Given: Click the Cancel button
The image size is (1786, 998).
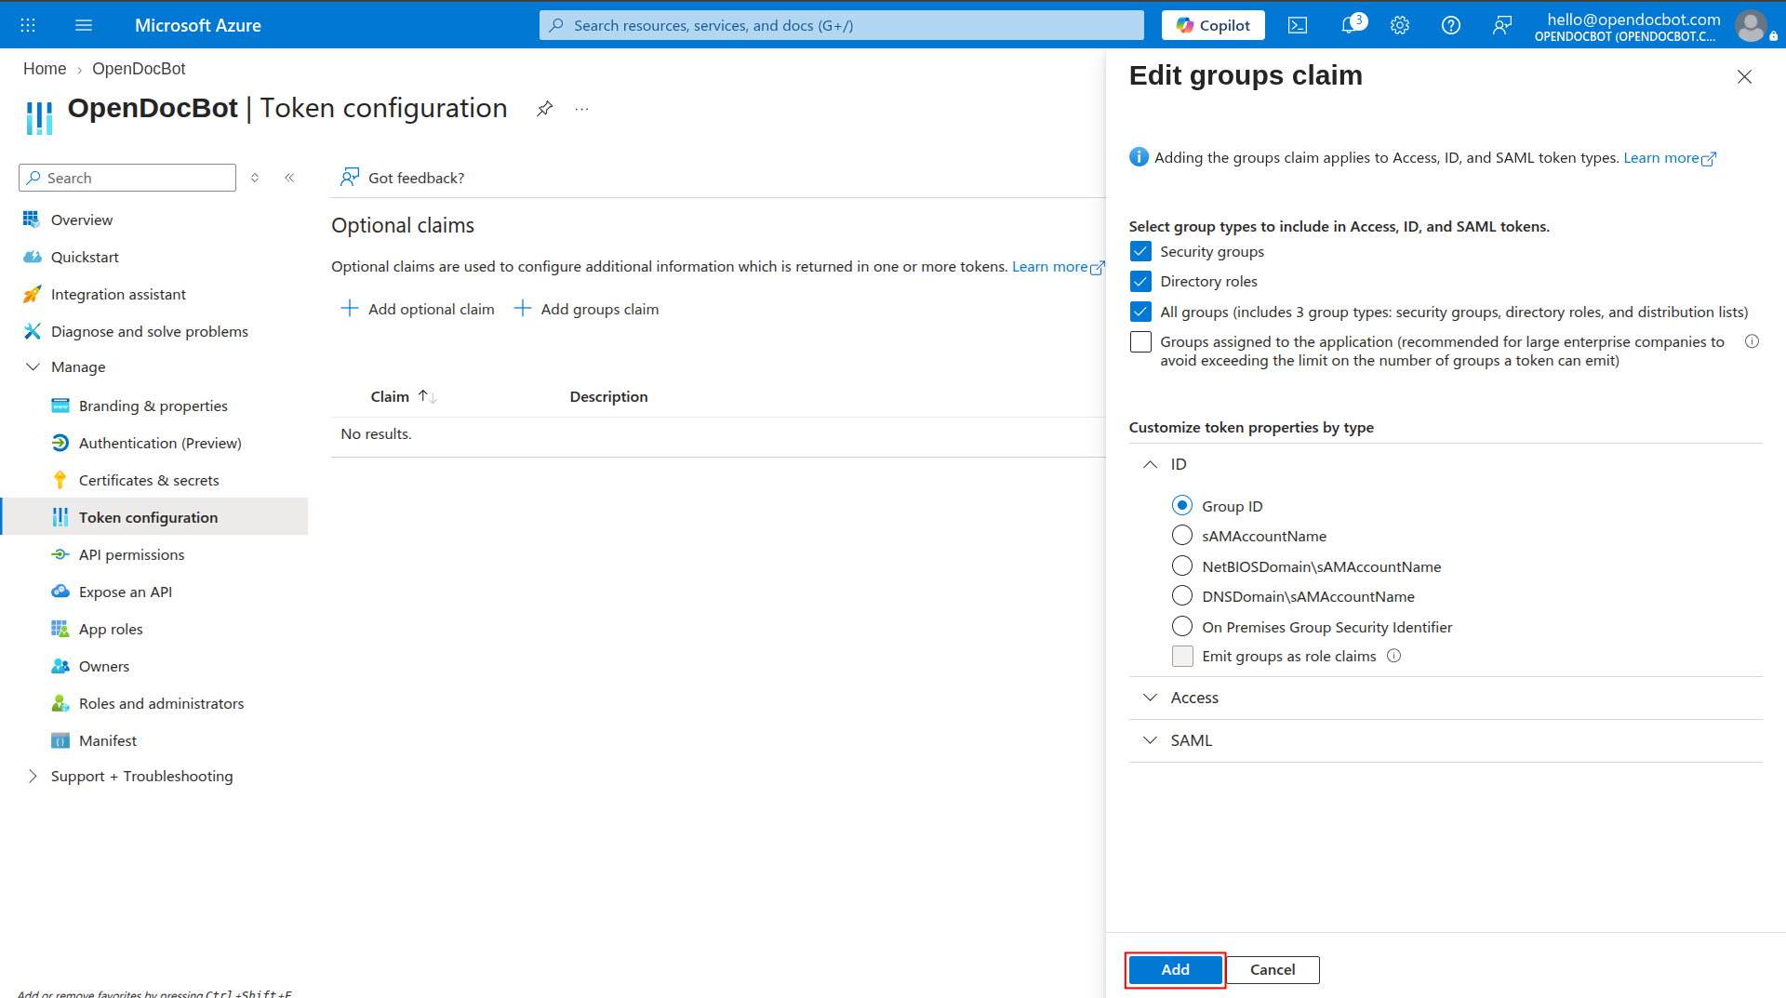Looking at the screenshot, I should pyautogui.click(x=1273, y=969).
